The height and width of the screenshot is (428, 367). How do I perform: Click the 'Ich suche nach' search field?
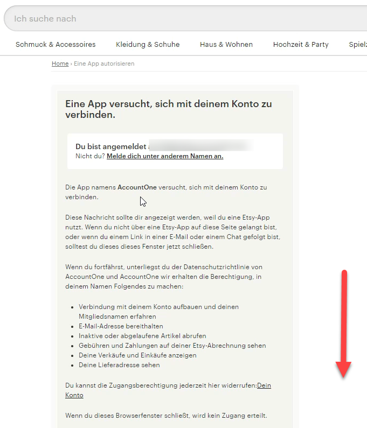point(185,18)
